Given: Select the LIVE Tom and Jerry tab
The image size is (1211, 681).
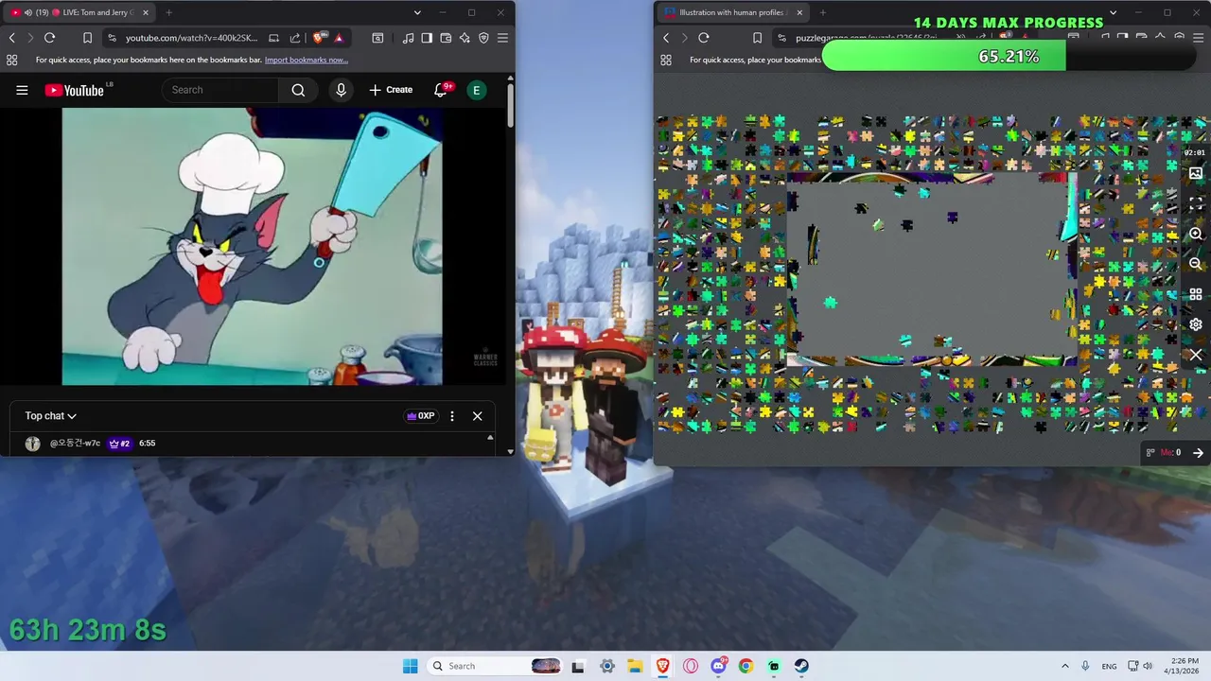Looking at the screenshot, I should click(79, 12).
